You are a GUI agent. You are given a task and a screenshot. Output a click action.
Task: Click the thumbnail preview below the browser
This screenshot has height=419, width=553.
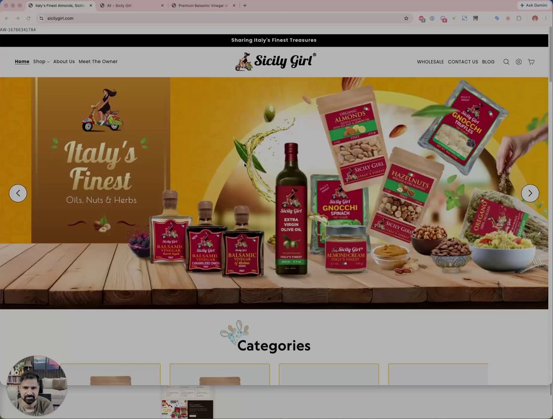(x=187, y=402)
